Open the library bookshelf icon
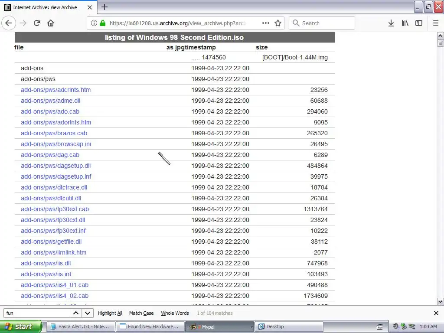Viewport: 444px width, 333px height. coord(405,23)
